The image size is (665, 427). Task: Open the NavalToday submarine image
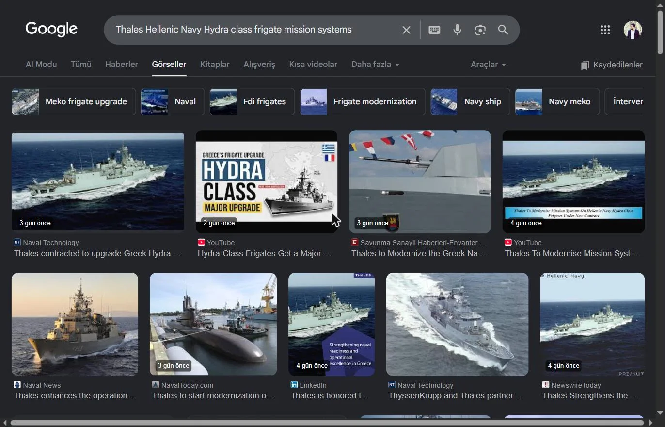pyautogui.click(x=213, y=324)
